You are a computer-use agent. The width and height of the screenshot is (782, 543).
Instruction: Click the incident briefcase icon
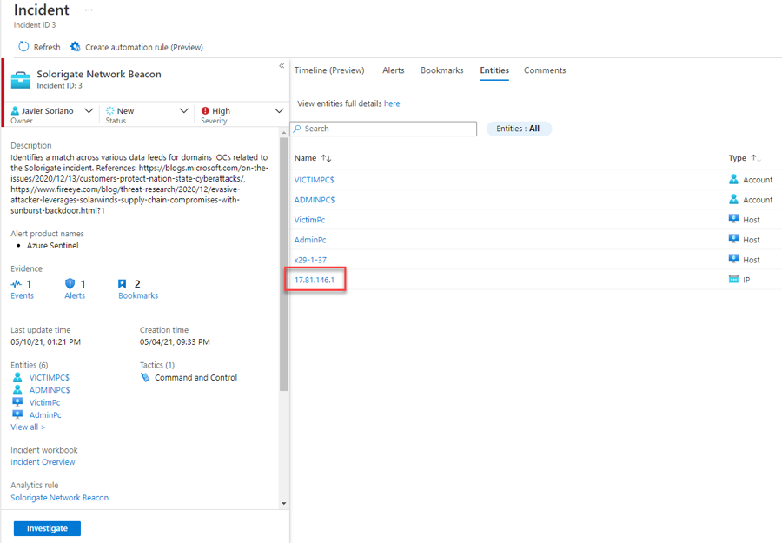[x=21, y=80]
